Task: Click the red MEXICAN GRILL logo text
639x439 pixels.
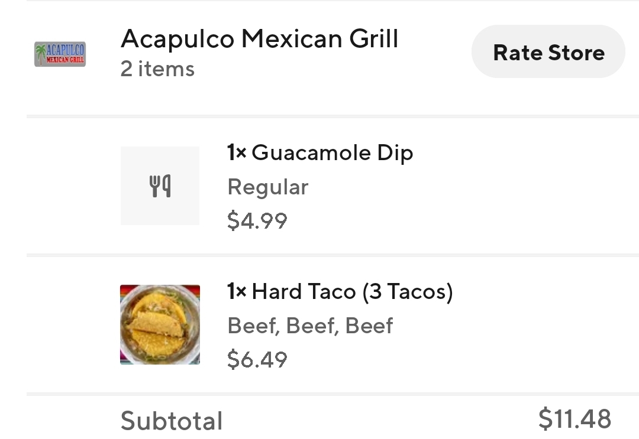Action: click(x=65, y=60)
